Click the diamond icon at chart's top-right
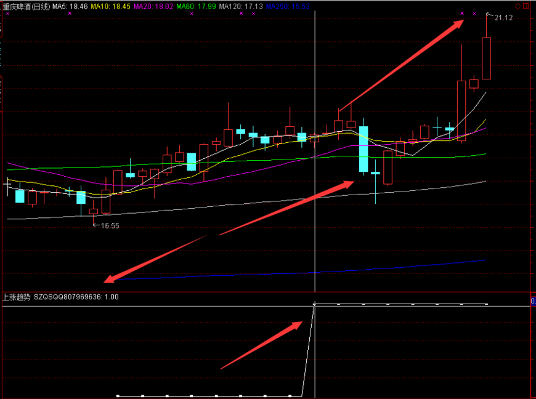The image size is (536, 399). tap(518, 6)
